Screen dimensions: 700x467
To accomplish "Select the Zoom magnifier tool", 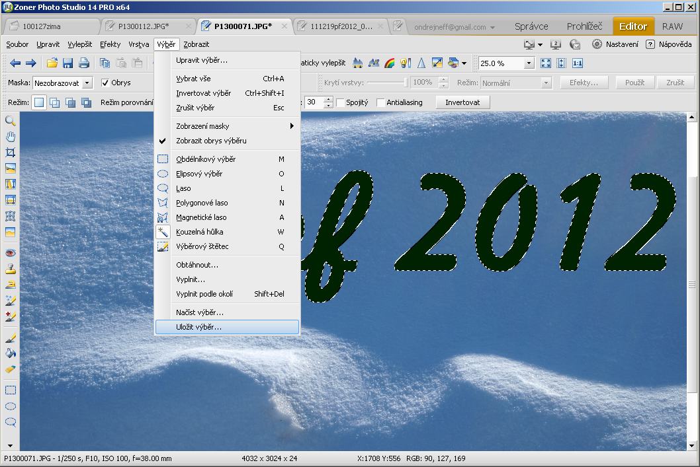I will [x=11, y=121].
